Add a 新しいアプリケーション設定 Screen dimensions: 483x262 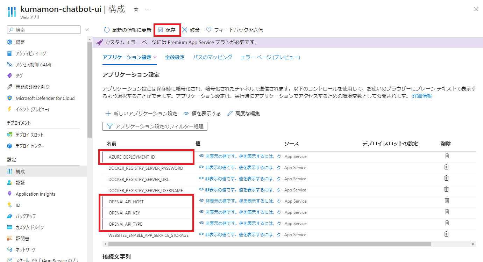(141, 114)
